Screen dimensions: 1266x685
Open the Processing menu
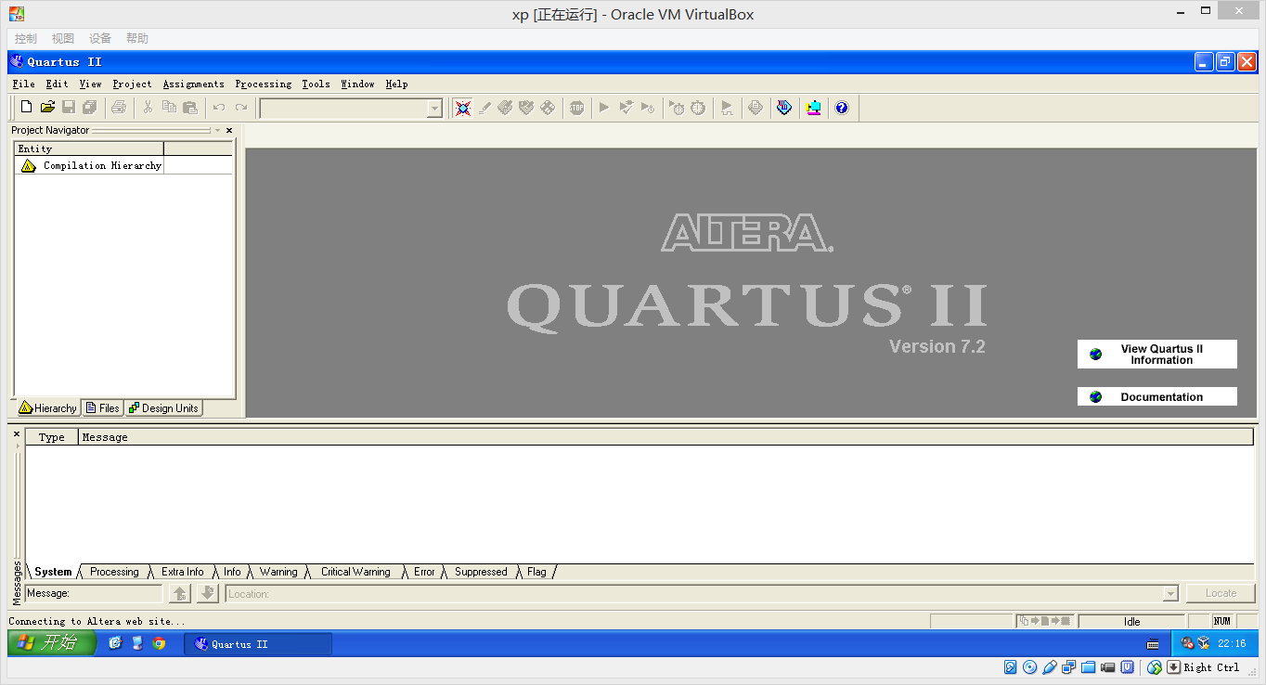pos(263,84)
